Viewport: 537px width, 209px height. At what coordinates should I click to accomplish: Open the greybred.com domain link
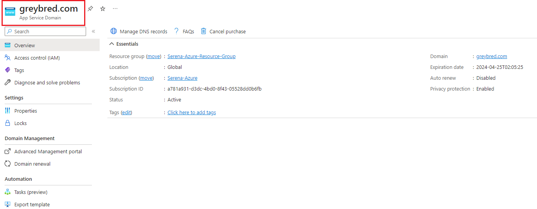(492, 56)
